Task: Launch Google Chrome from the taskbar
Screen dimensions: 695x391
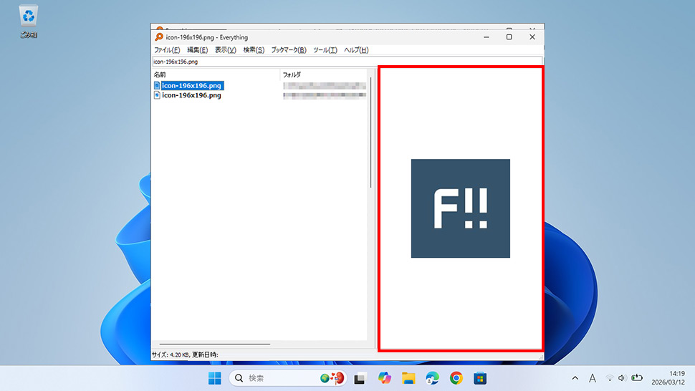Action: pos(456,378)
